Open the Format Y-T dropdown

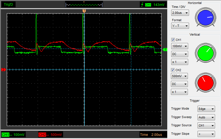180,26
